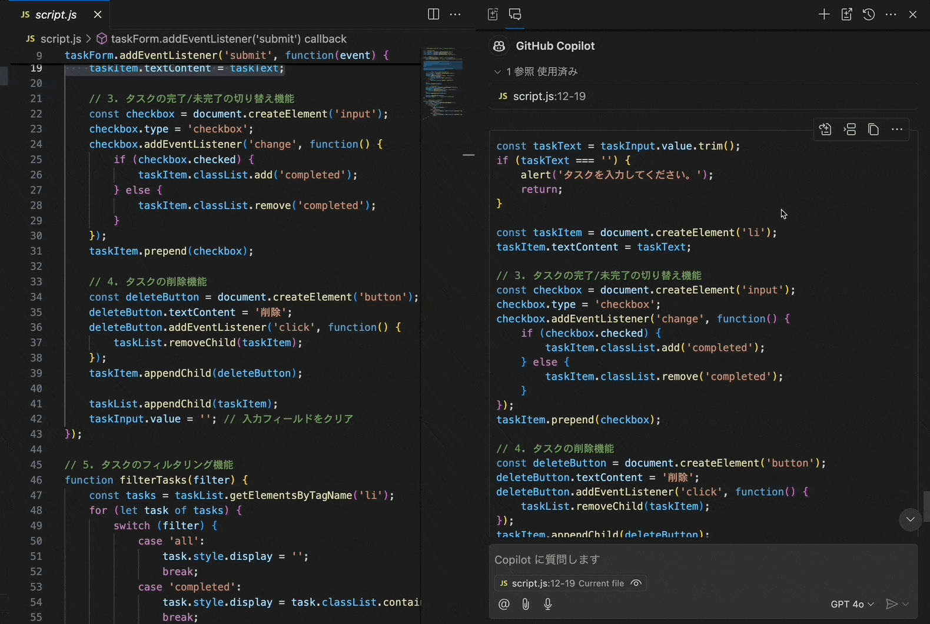Click the comment 4. タスクの削除機能 in the editor

tap(148, 281)
